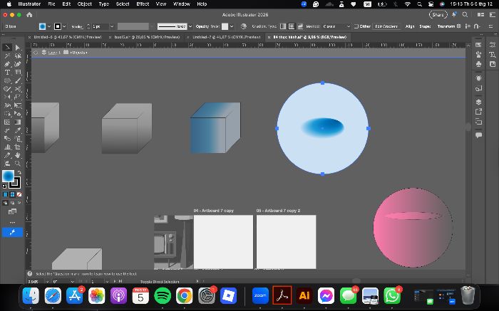Select the Column Graph tool
This screenshot has width=499, height=311.
[7, 147]
